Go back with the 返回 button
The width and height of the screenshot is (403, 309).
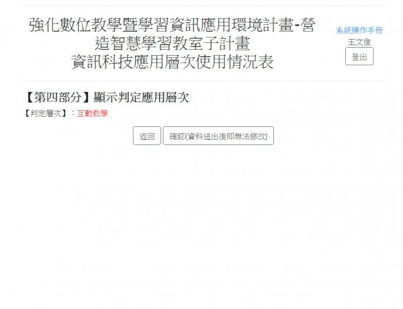(146, 136)
